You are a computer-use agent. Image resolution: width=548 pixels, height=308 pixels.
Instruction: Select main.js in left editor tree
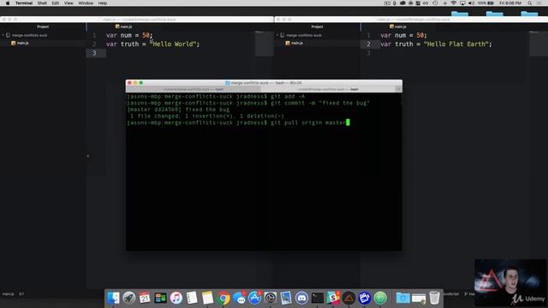[x=20, y=43]
